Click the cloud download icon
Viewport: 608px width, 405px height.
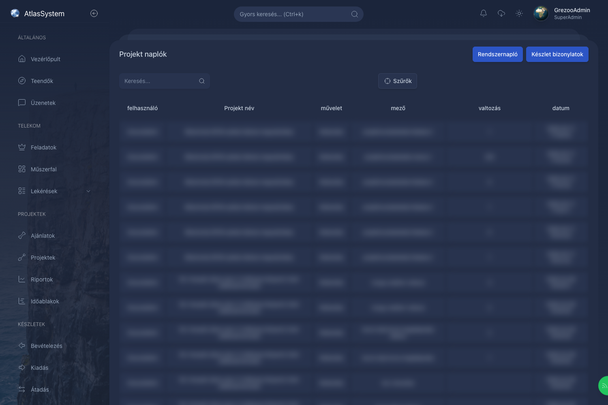tap(501, 13)
